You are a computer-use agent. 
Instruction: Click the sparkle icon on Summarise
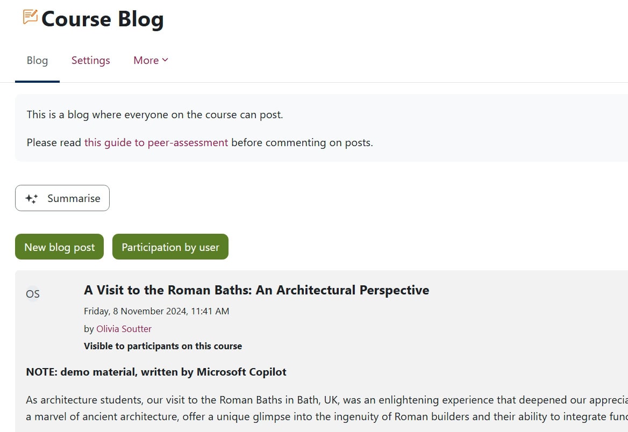(x=32, y=198)
